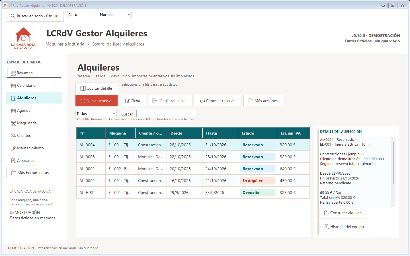
Task: Open Más acciones
Action: 264,101
